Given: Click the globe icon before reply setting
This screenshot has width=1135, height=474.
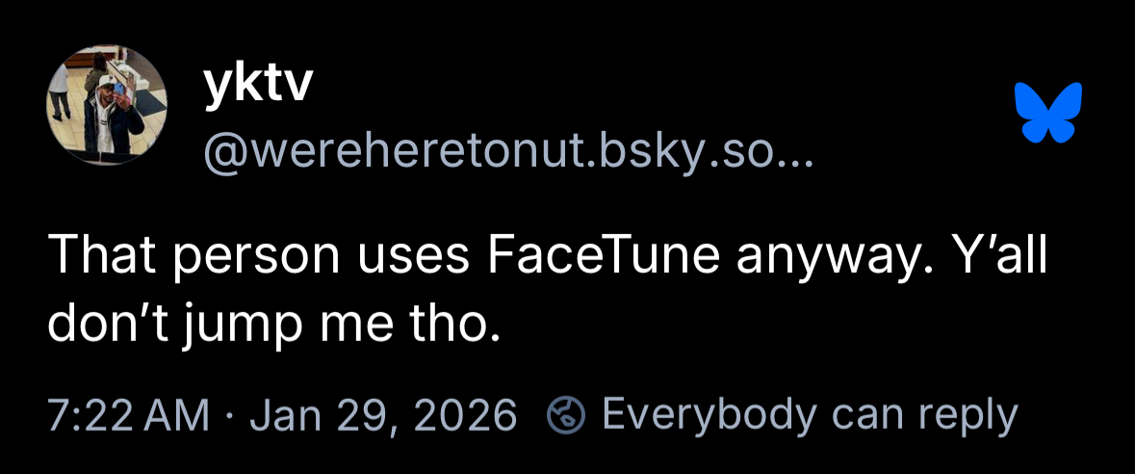Looking at the screenshot, I should 566,414.
